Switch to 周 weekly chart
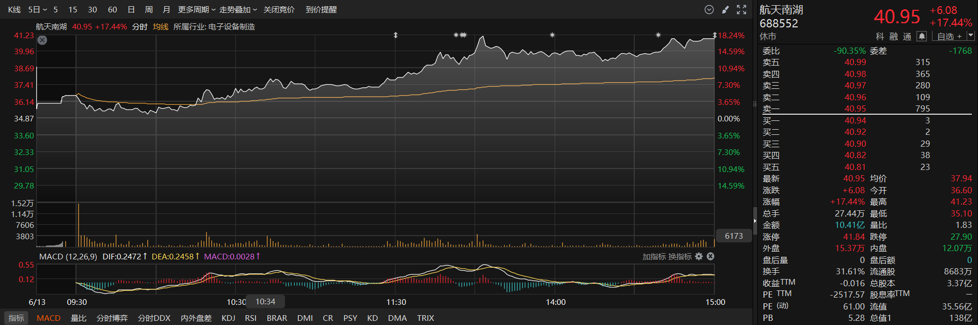978x325 pixels. click(x=149, y=10)
